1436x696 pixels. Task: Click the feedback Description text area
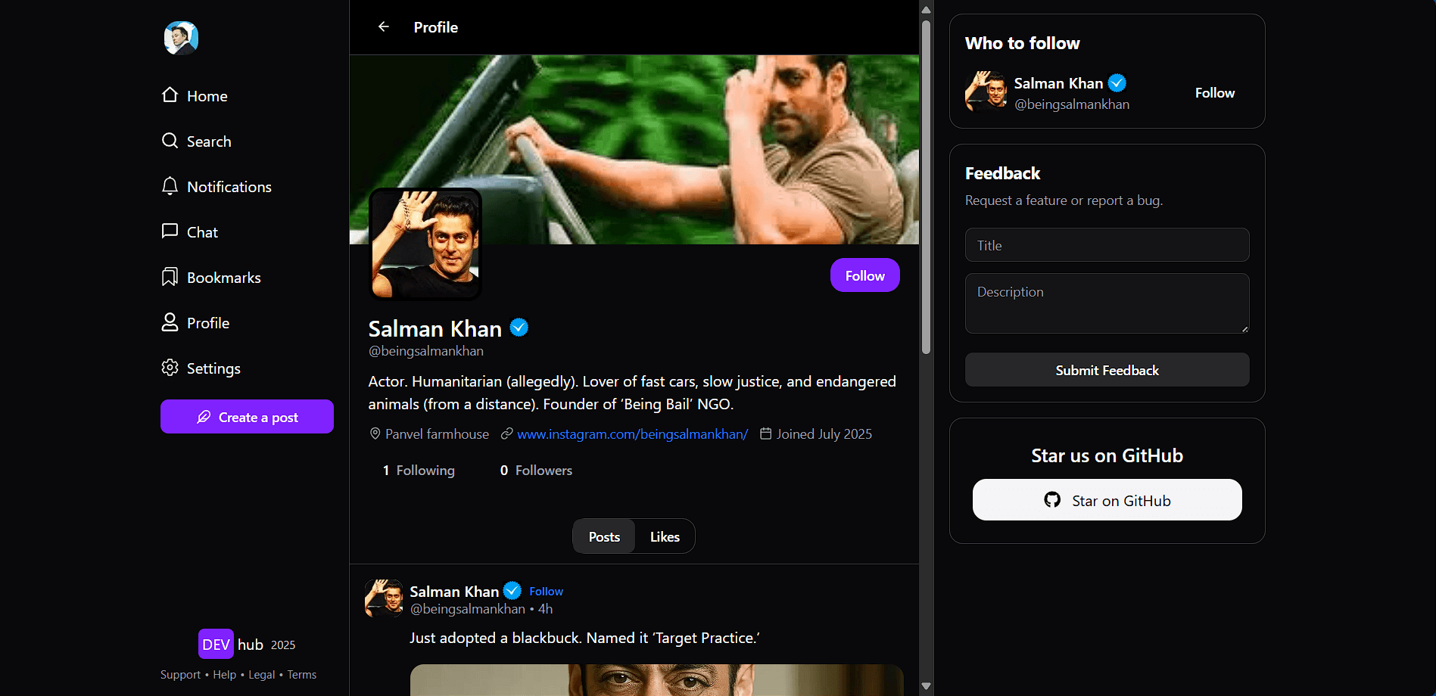coord(1107,303)
